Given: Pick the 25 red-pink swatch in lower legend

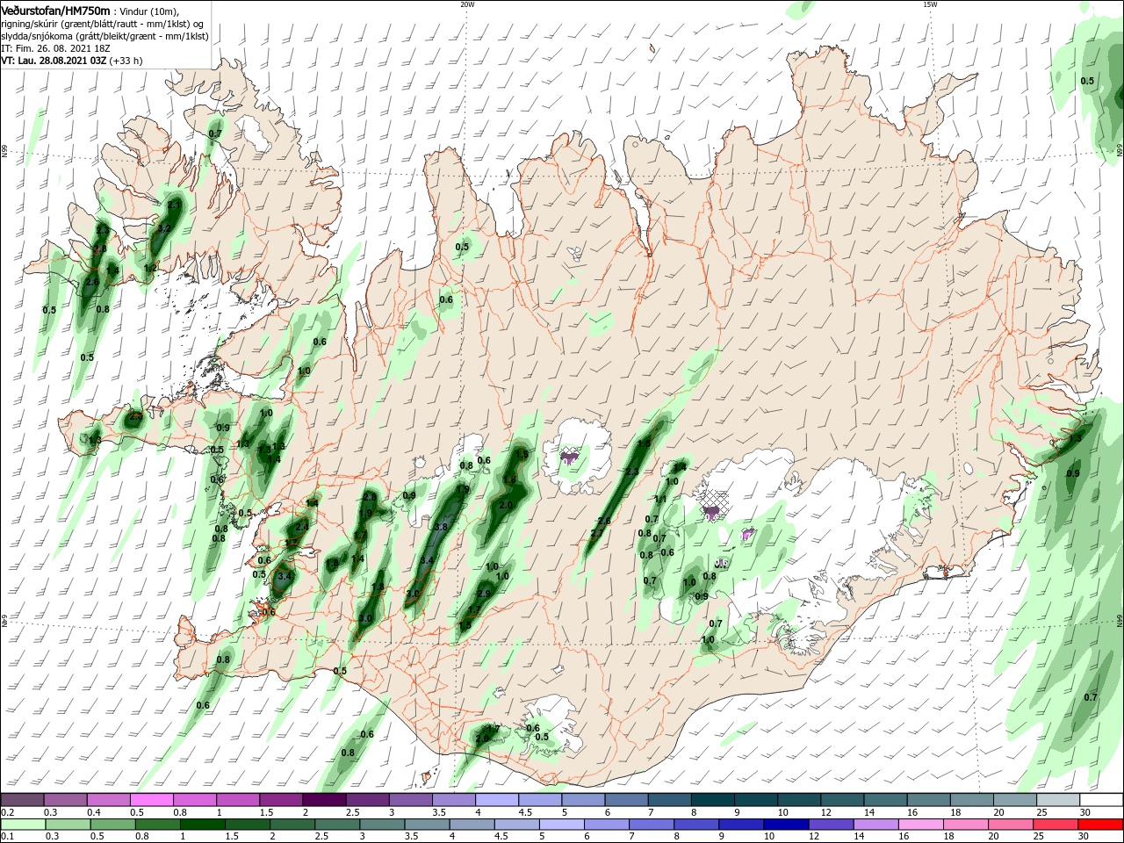Looking at the screenshot, I should click(x=1056, y=825).
